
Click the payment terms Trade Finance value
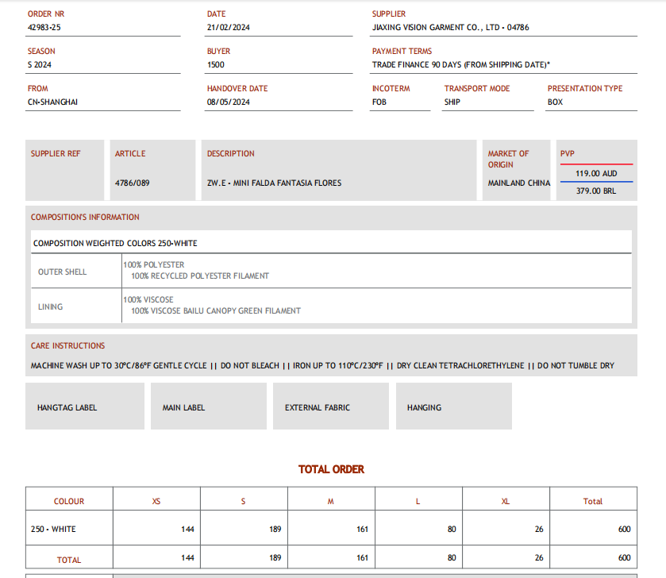[x=460, y=64]
